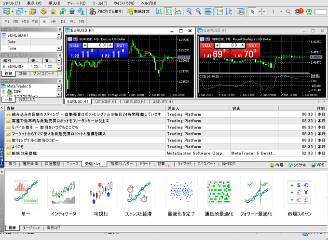Open チャート(C) menu

(76, 3)
